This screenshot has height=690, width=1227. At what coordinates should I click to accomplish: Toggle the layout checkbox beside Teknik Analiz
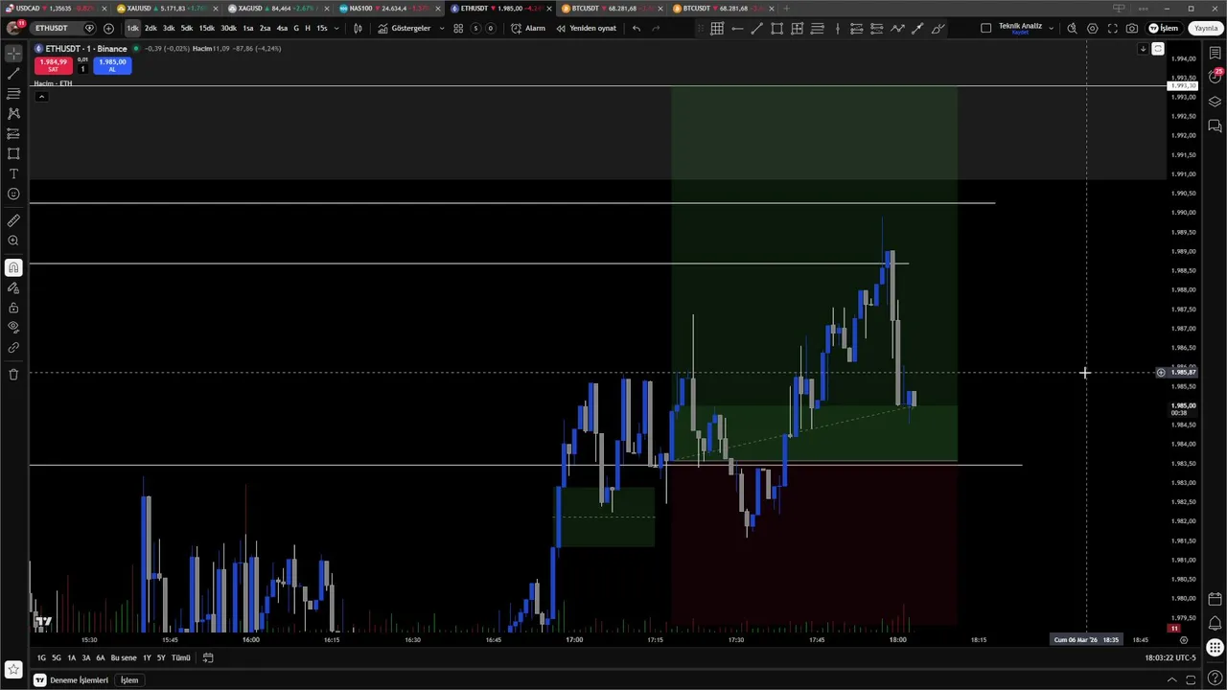(x=985, y=28)
